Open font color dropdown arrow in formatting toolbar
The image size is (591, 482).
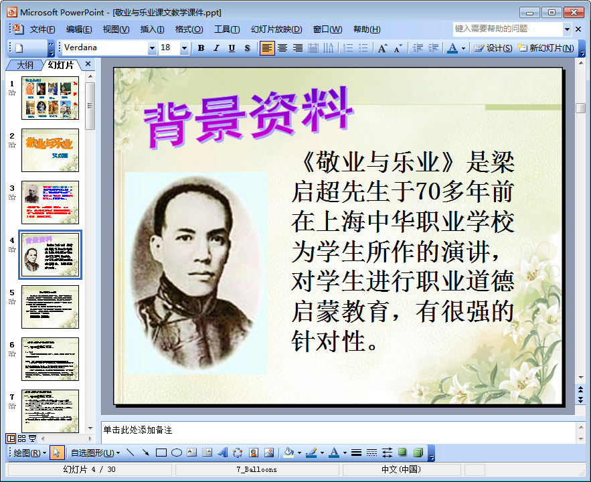point(463,48)
